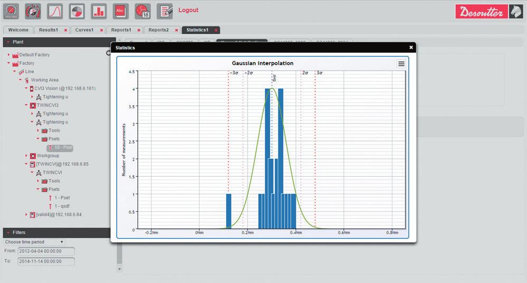The height and width of the screenshot is (283, 527).
Task: Switch to the Reports1 tab
Action: (x=121, y=30)
